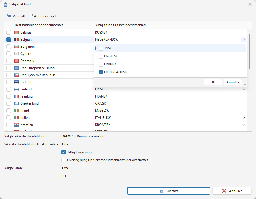
Task: Click the Estland flag icon
Action: tap(16, 82)
